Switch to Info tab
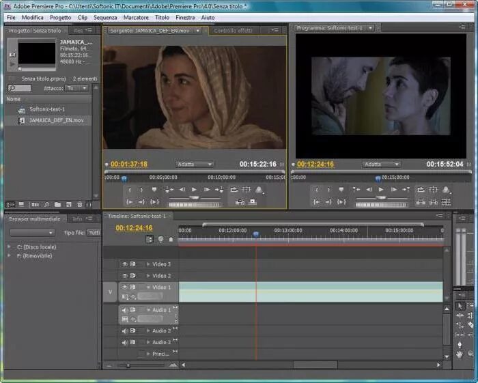 click(77, 218)
